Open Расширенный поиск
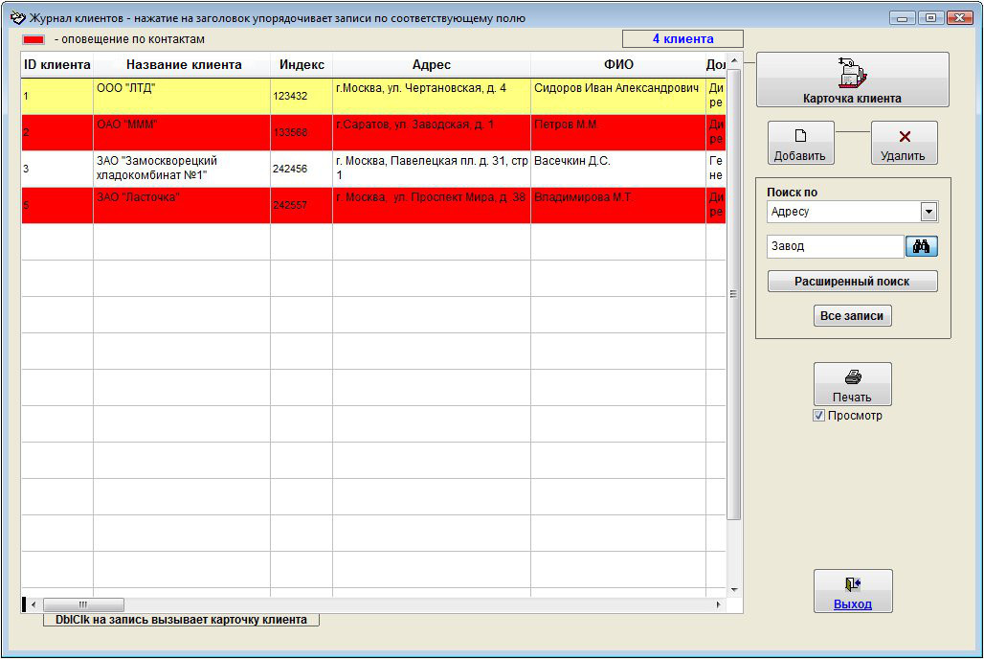This screenshot has width=984, height=660. pos(852,282)
